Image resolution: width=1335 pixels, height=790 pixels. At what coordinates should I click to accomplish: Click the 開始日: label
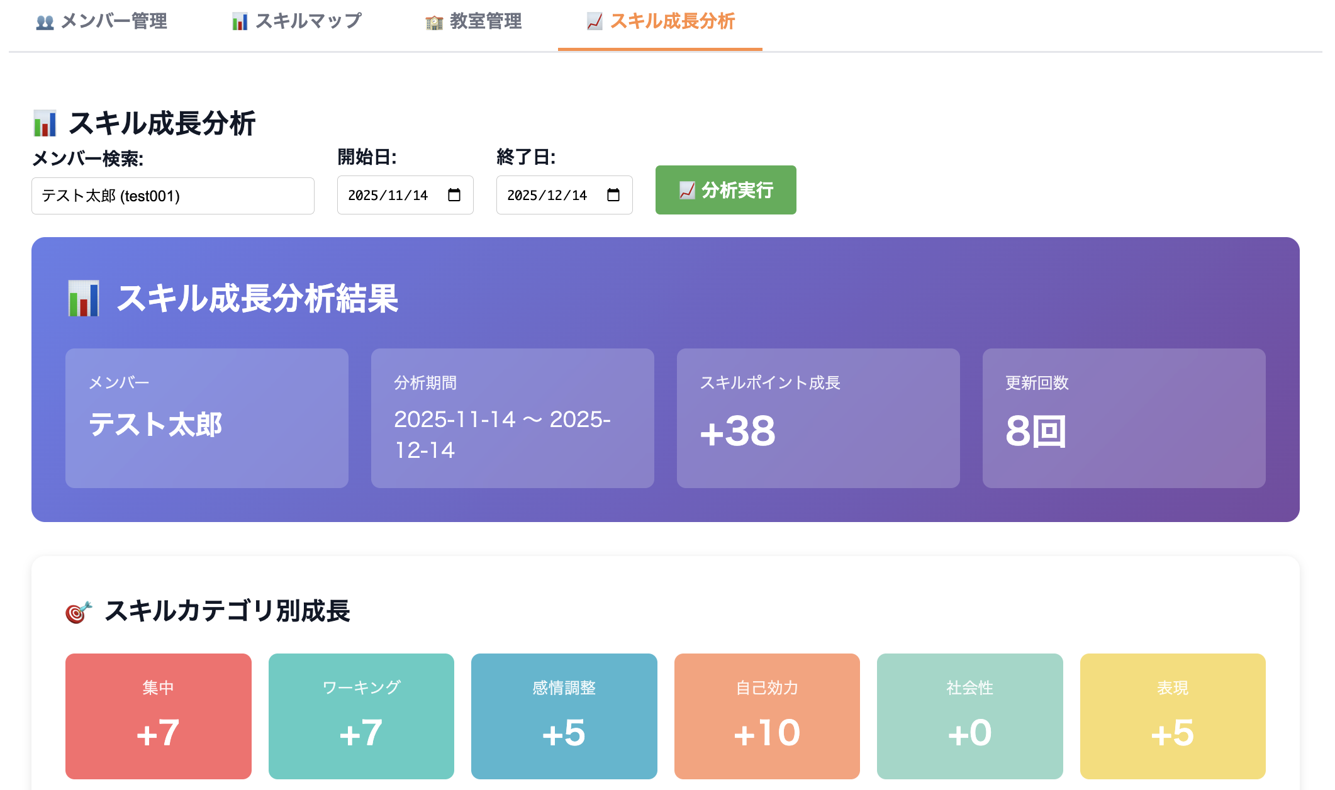tap(367, 157)
